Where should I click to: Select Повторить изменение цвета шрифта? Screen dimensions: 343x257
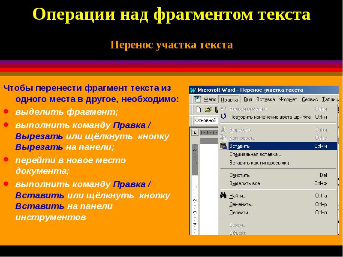[278, 117]
